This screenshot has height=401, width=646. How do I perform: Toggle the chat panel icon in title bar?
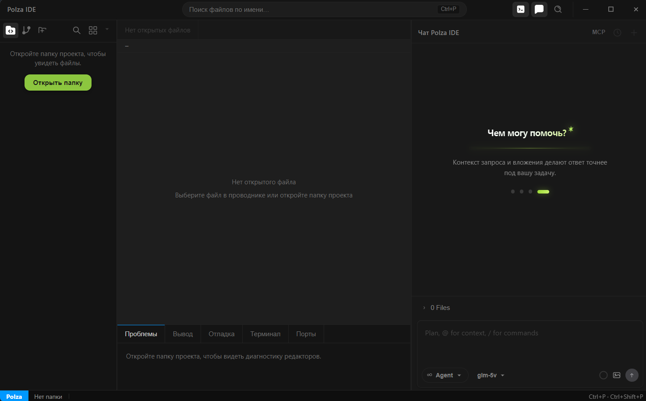tap(539, 9)
